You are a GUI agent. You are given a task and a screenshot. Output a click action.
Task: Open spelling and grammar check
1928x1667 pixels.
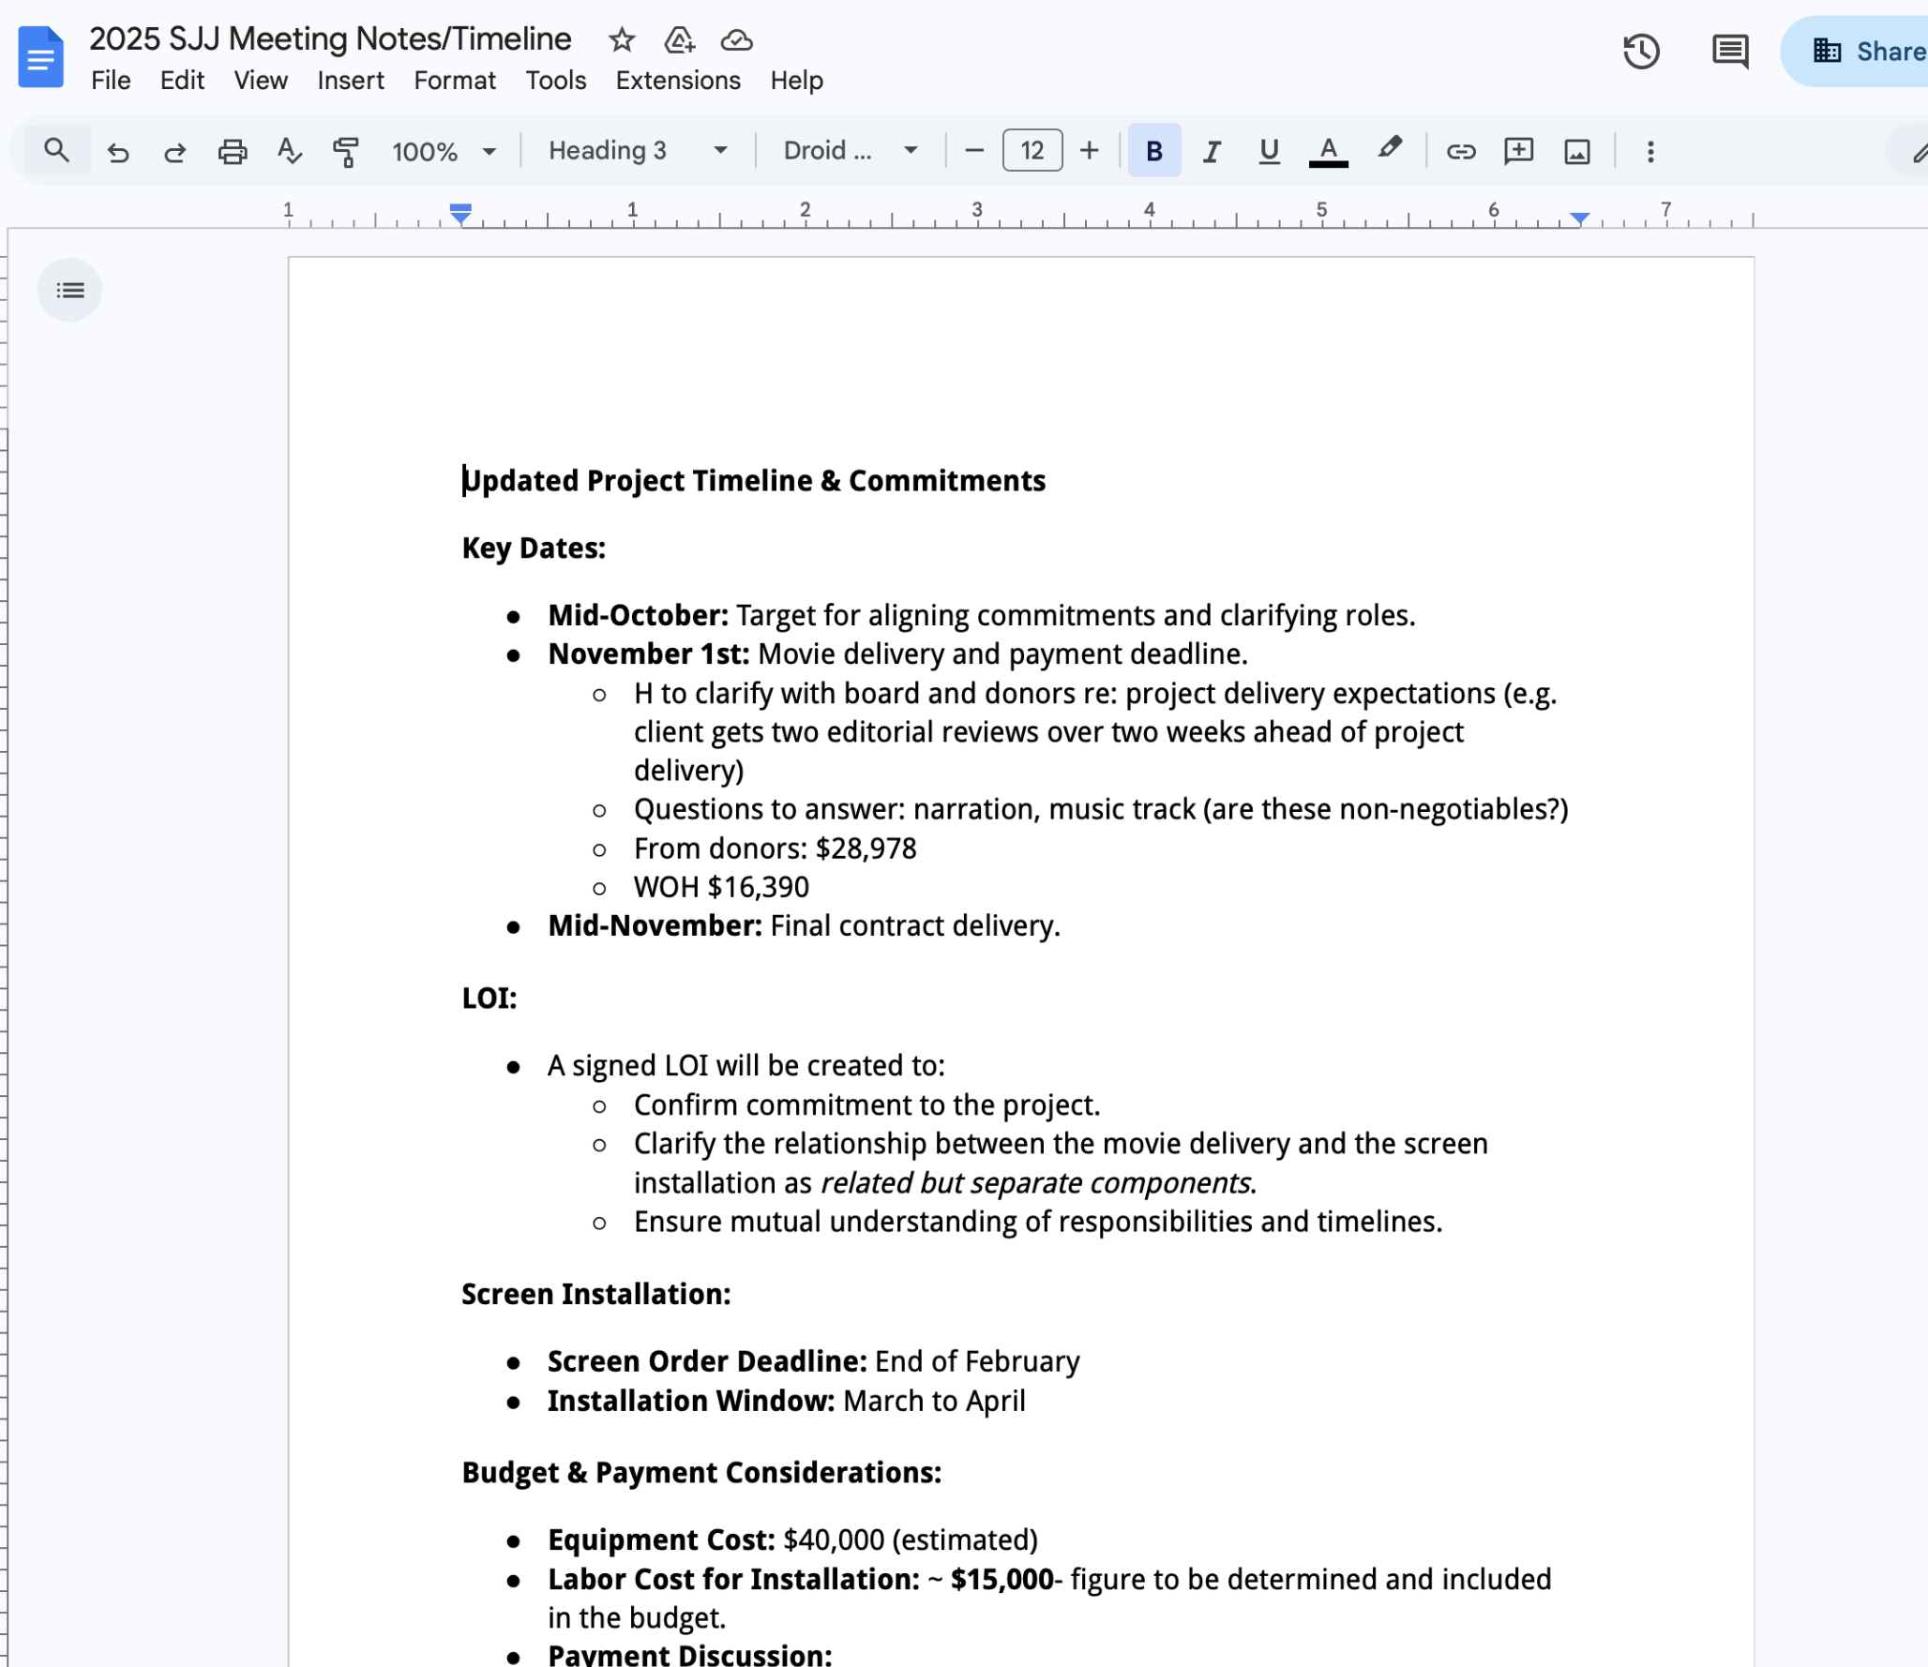pyautogui.click(x=289, y=151)
